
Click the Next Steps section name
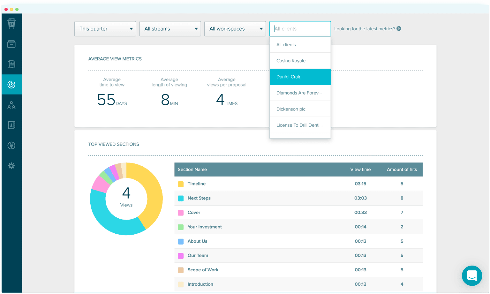(x=199, y=198)
